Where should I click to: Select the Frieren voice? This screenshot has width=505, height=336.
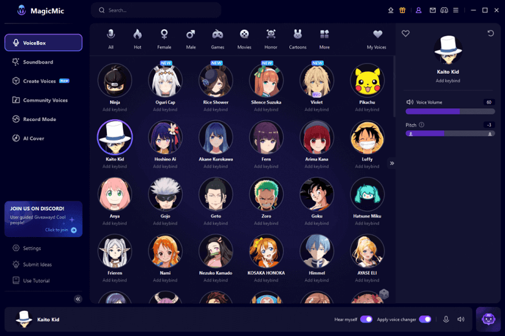(x=115, y=251)
